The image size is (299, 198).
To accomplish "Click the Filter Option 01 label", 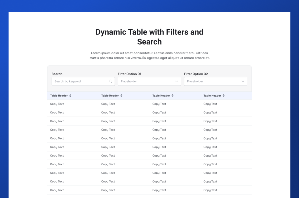I will tap(129, 74).
